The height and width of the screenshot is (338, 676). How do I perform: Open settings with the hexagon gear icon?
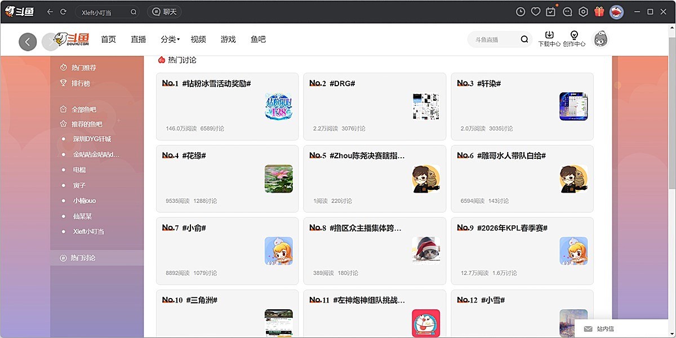[x=582, y=11]
